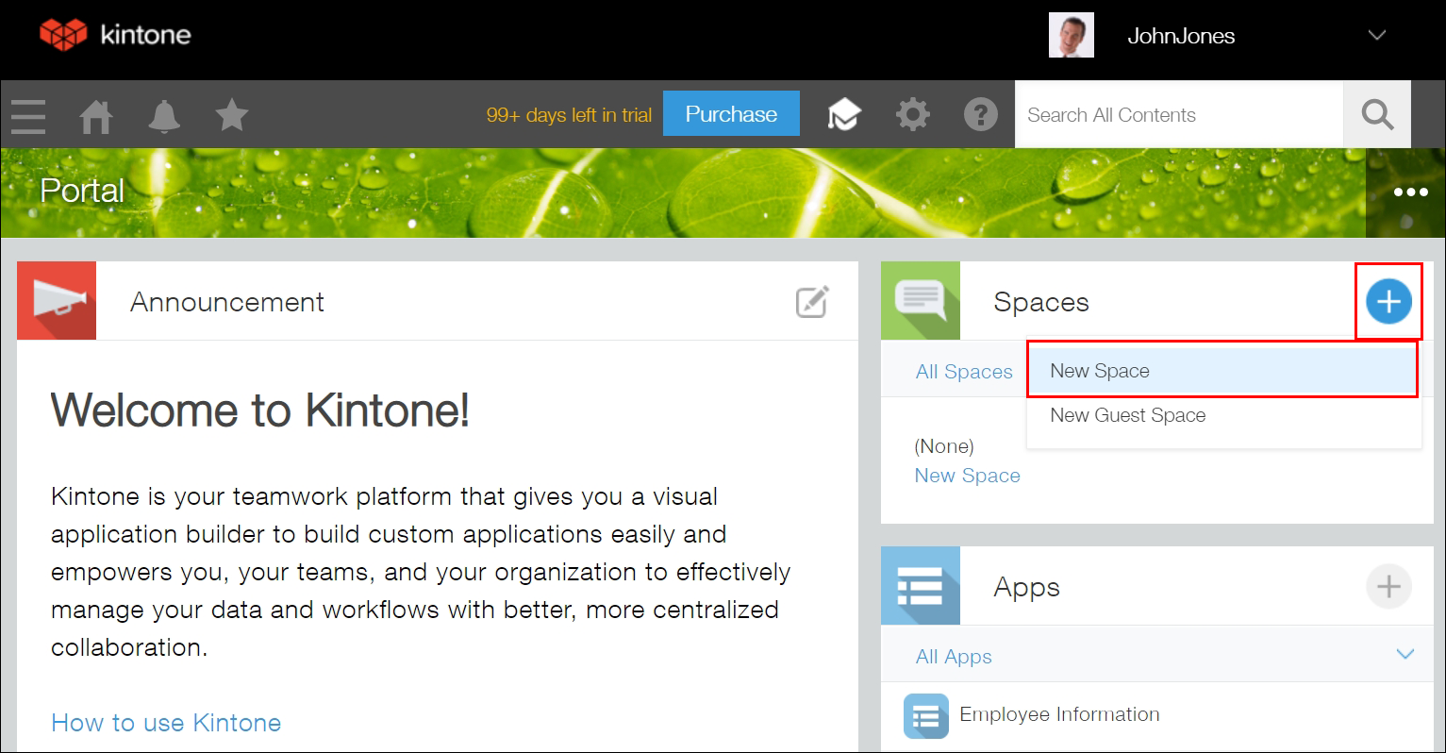Click the Employee Information app icon
Viewport: 1446px width, 753px height.
pos(925,715)
